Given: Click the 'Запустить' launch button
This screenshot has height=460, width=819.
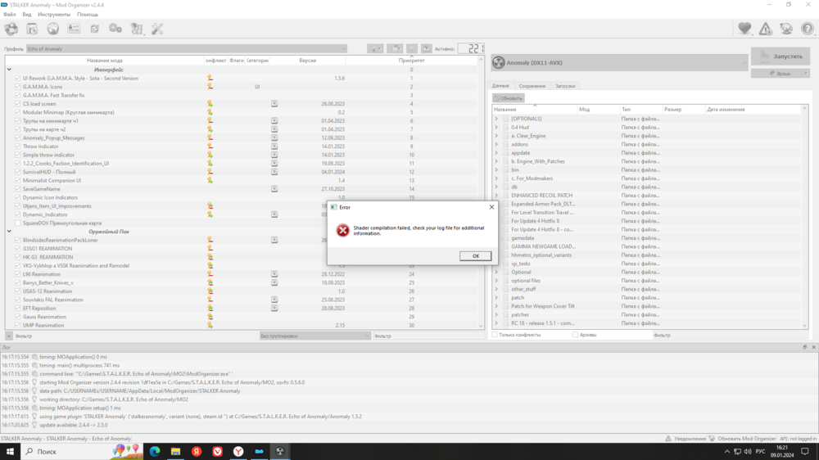Looking at the screenshot, I should [x=781, y=56].
